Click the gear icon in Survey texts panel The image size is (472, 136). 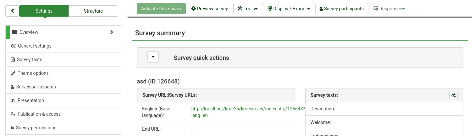(x=453, y=95)
